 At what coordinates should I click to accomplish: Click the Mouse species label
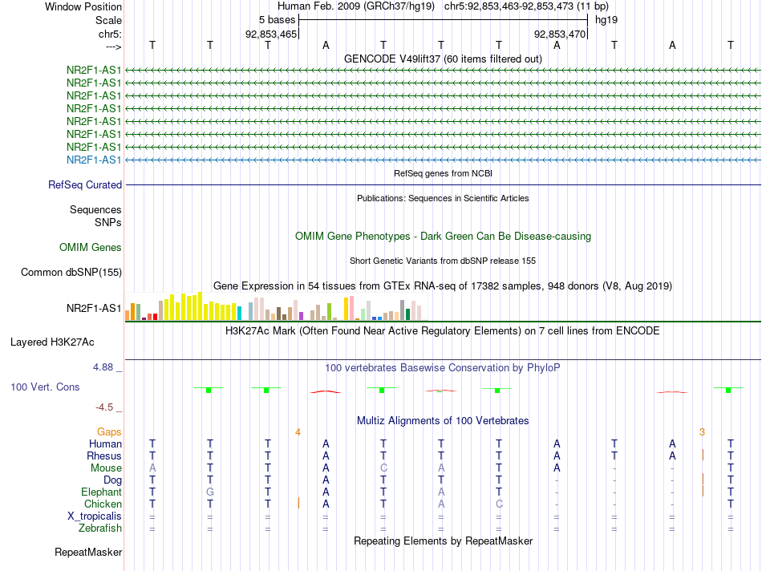[x=107, y=468]
